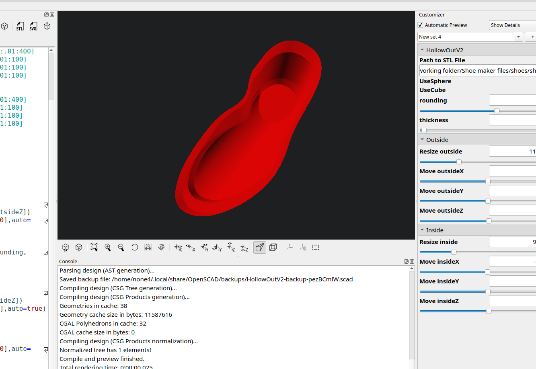536x369 pixels.
Task: Click the send to 3D print cube icon
Action: (x=47, y=26)
